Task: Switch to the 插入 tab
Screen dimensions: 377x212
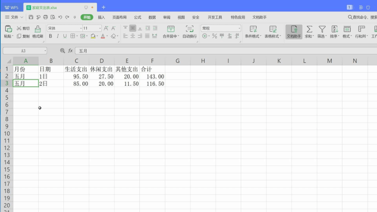Action: pyautogui.click(x=101, y=18)
